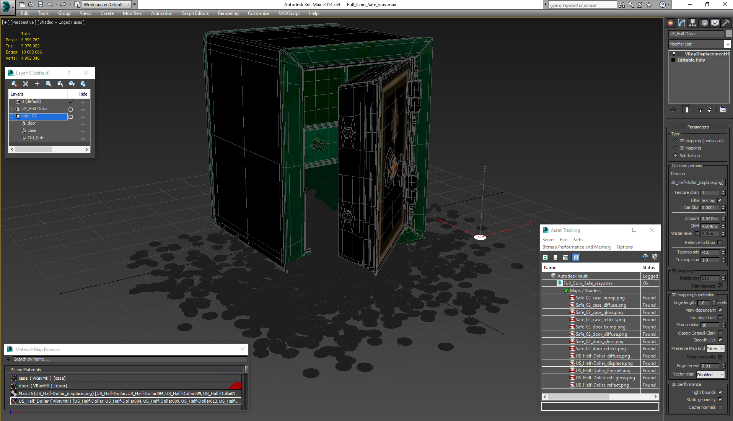Viewport: 733px width, 421px height.
Task: Open Vector displ Disabled dropdown
Action: coord(710,375)
